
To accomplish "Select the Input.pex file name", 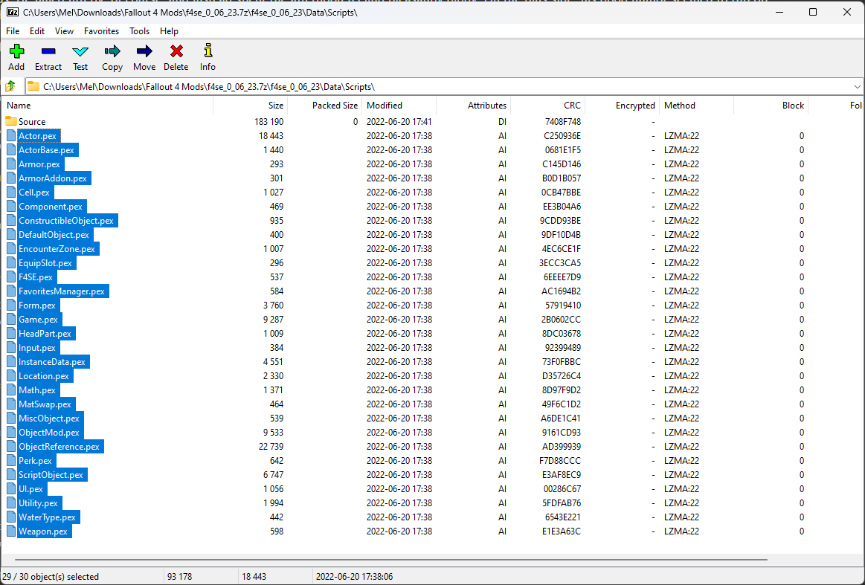I will 37,348.
